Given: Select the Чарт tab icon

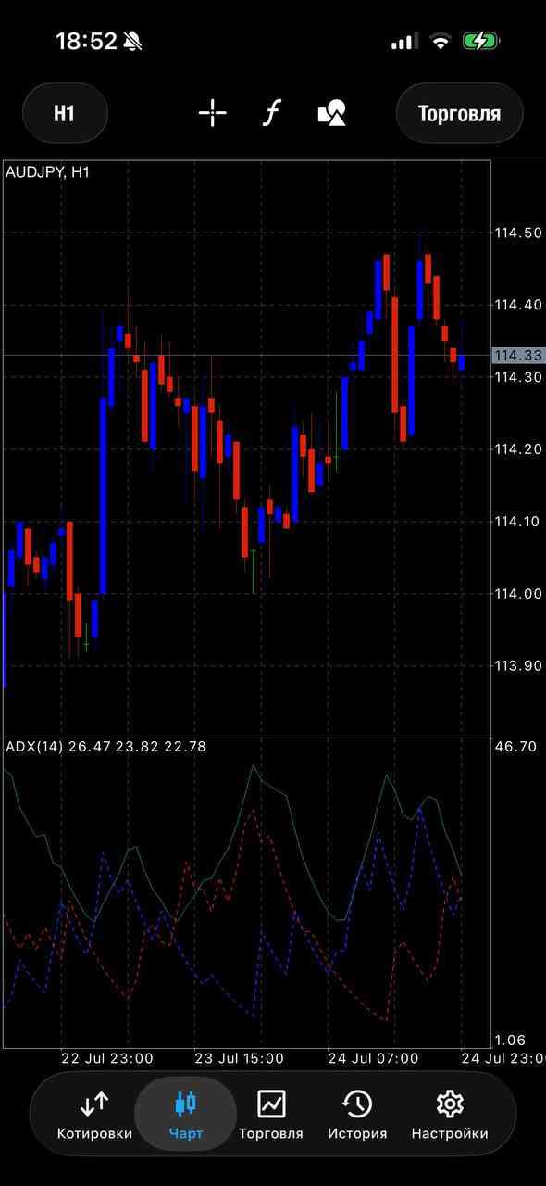Looking at the screenshot, I should coord(186,1104).
